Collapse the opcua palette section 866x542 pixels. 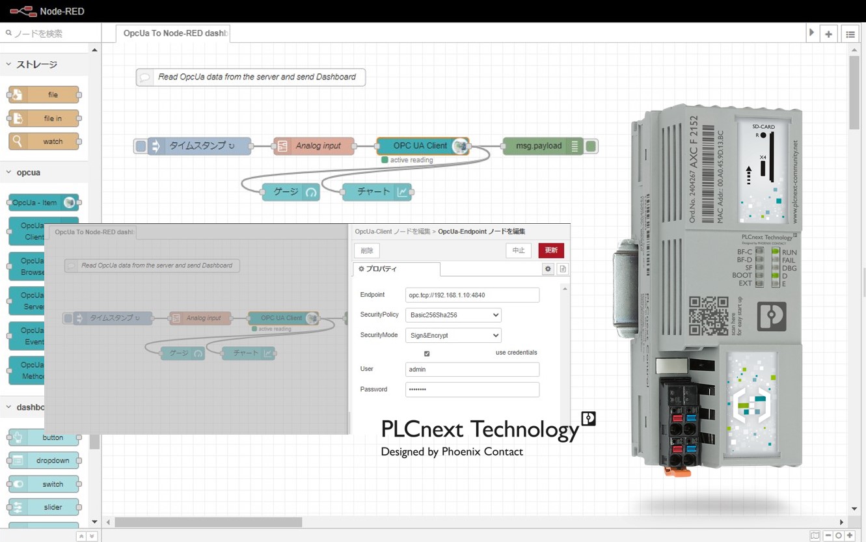coord(8,172)
